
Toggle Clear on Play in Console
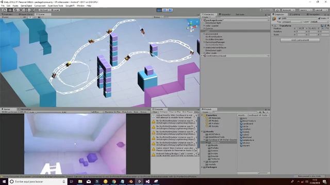pyautogui.click(x=175, y=112)
